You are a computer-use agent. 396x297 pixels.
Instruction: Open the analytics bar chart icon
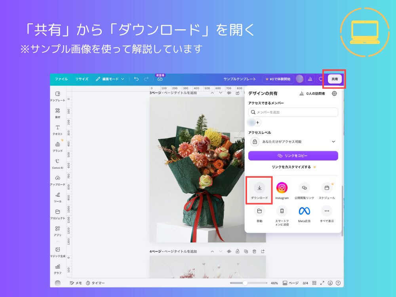[310, 79]
